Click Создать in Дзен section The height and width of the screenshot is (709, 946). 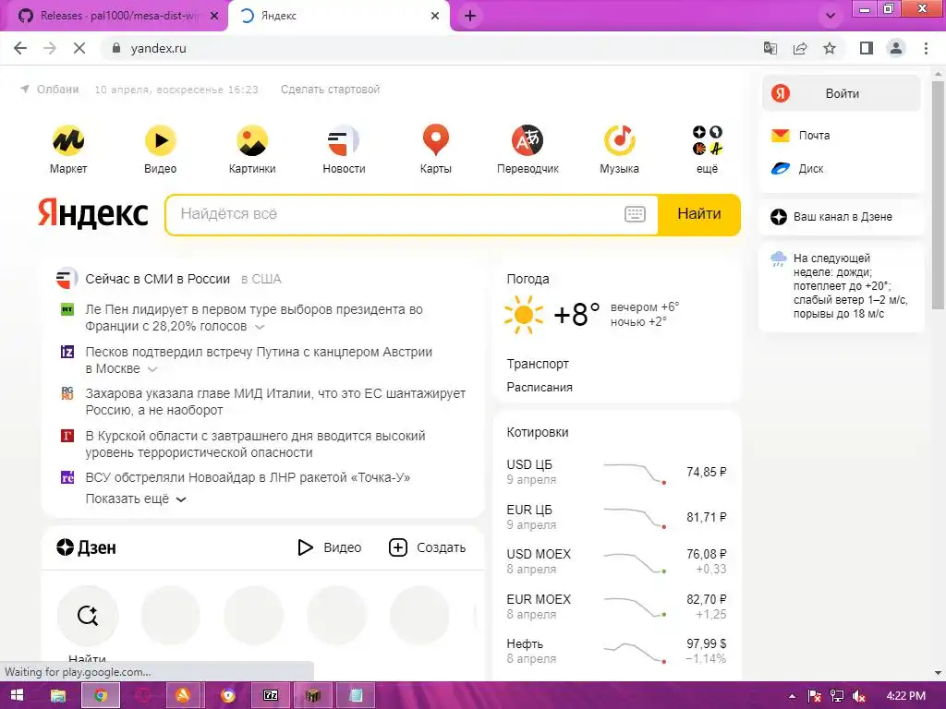(x=427, y=547)
